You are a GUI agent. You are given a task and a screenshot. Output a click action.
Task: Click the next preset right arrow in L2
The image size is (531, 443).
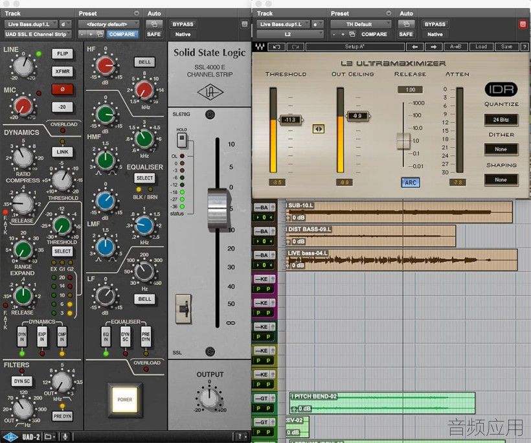coord(433,47)
